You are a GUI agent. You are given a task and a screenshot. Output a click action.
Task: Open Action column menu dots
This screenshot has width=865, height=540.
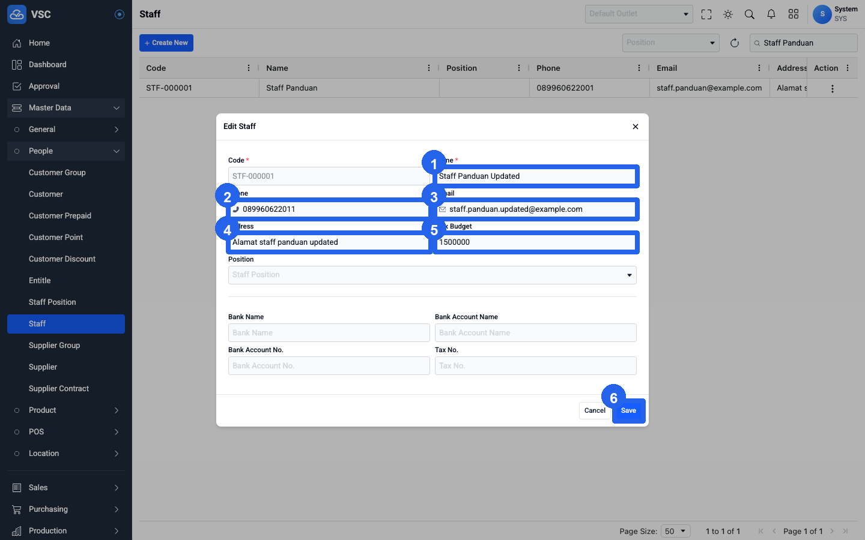pos(848,68)
